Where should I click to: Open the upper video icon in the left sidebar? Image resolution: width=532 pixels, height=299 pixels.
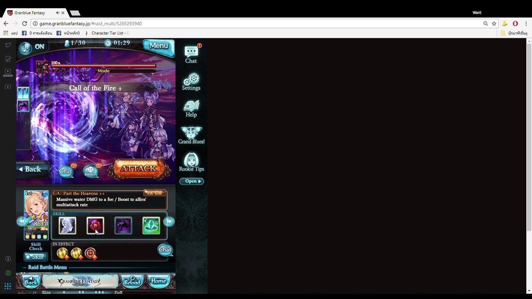(x=7, y=73)
